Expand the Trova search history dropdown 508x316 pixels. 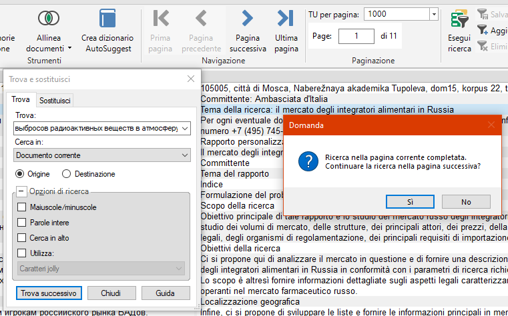pos(185,129)
